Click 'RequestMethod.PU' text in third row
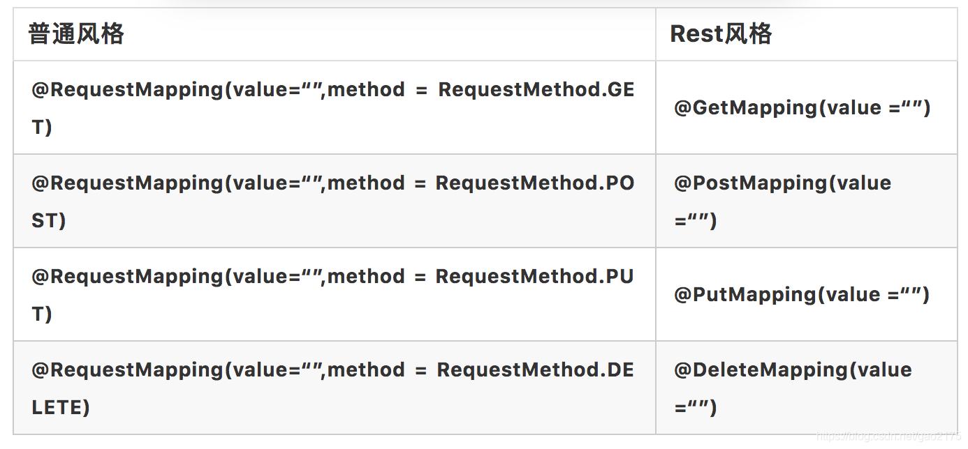This screenshot has width=968, height=449. [x=534, y=277]
